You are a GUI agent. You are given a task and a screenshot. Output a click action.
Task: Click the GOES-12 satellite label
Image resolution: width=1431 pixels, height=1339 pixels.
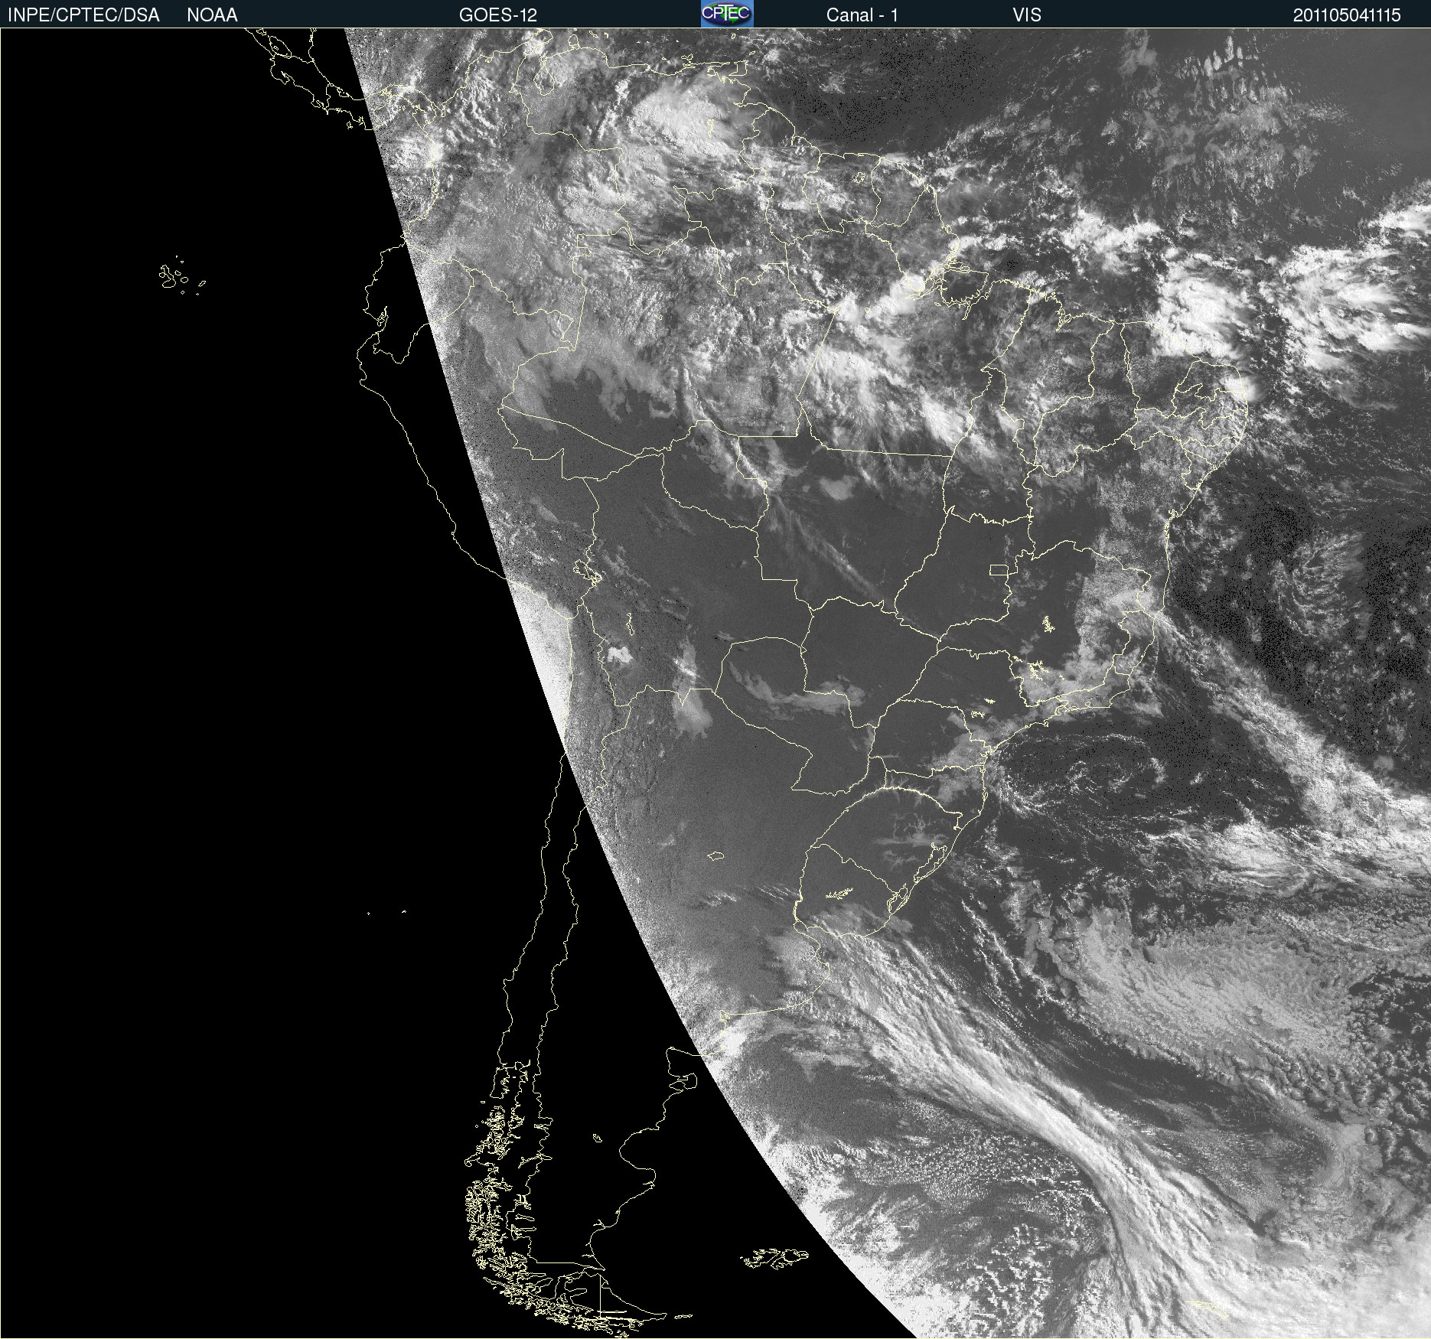coord(498,15)
